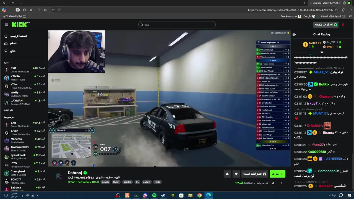Open browser extensions puzzle icon

click(x=39, y=10)
